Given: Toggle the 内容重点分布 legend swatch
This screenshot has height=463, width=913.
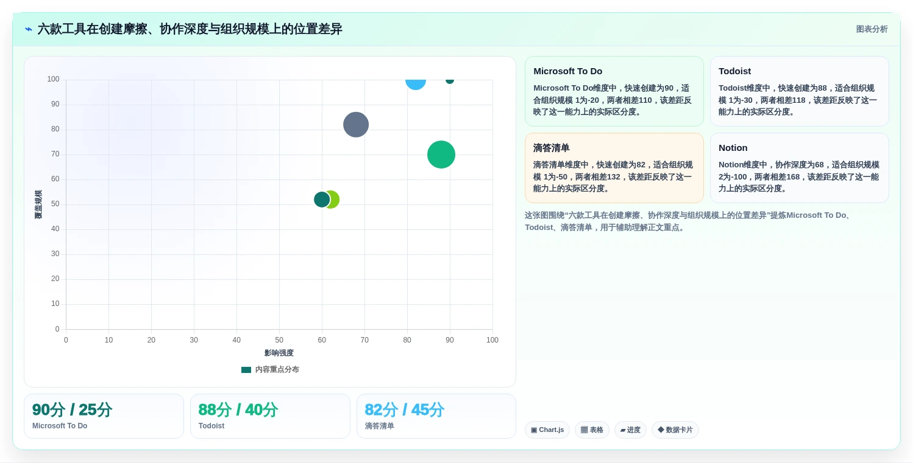Looking at the screenshot, I should [246, 370].
